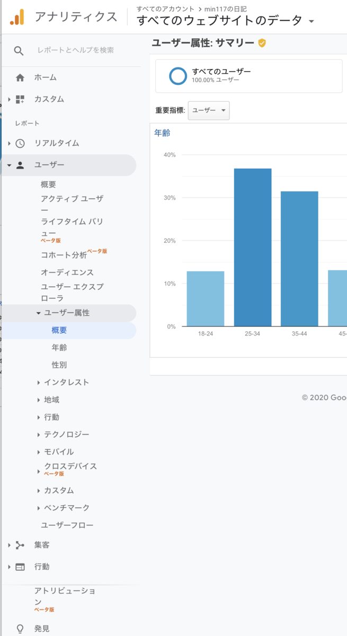Viewport: 347px width, 636px height.
Task: Open オーディエンス report
Action: (67, 272)
